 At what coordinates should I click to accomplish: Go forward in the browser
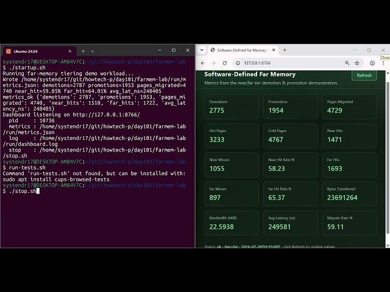[x=214, y=63]
